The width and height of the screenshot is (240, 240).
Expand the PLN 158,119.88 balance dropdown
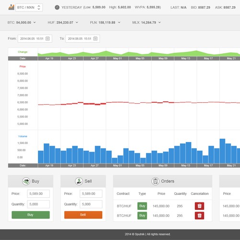pyautogui.click(x=119, y=23)
